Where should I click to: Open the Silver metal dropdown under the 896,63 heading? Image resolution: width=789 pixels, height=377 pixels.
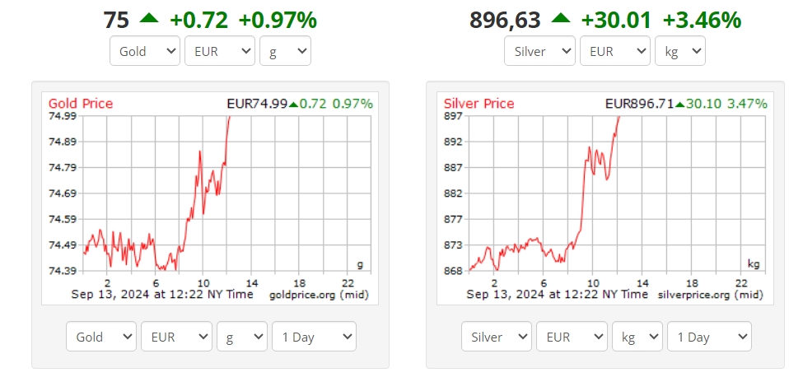pos(539,51)
